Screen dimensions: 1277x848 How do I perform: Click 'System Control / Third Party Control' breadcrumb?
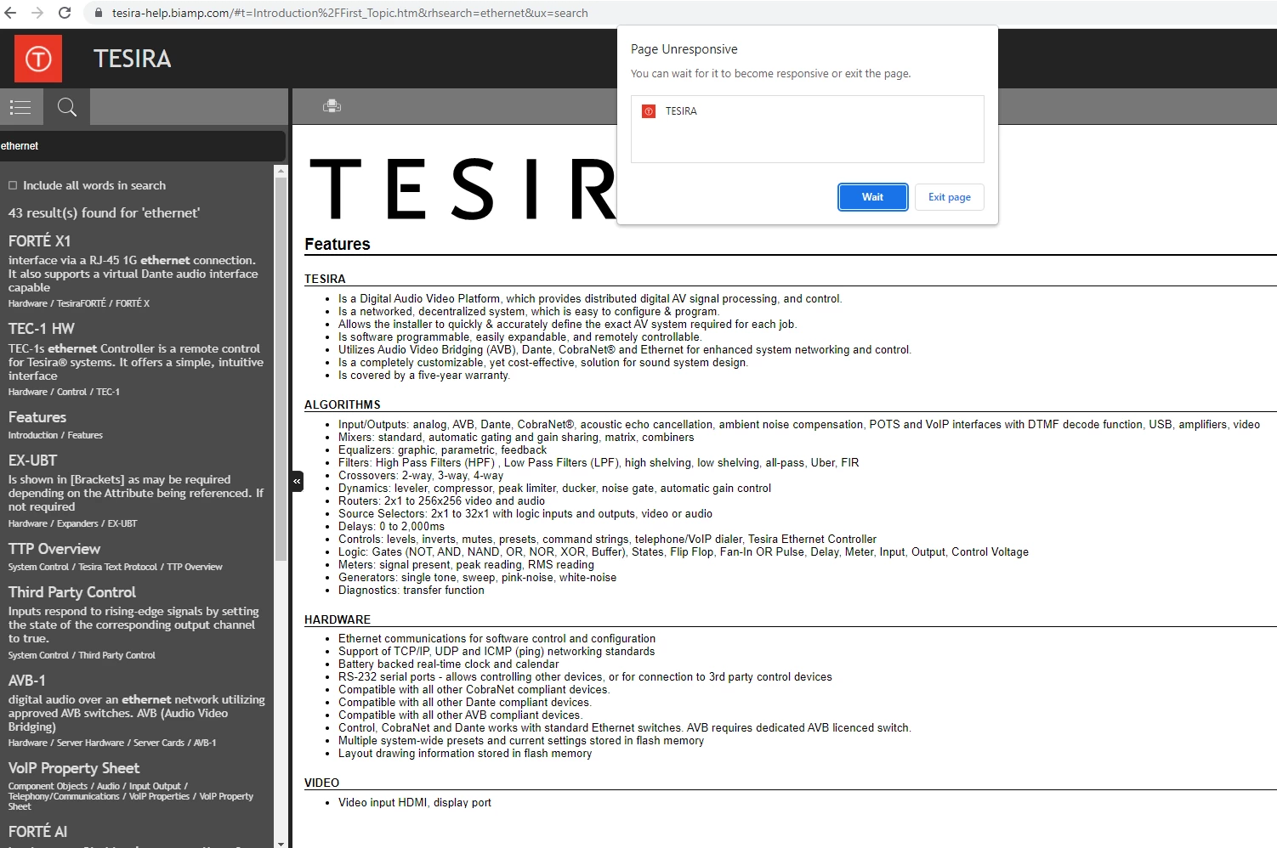coord(82,655)
